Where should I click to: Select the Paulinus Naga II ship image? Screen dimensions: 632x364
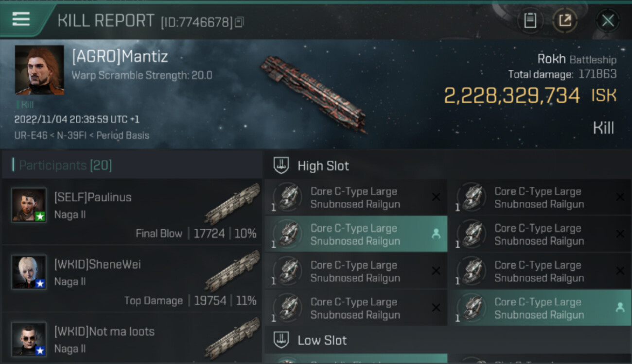pos(232,204)
